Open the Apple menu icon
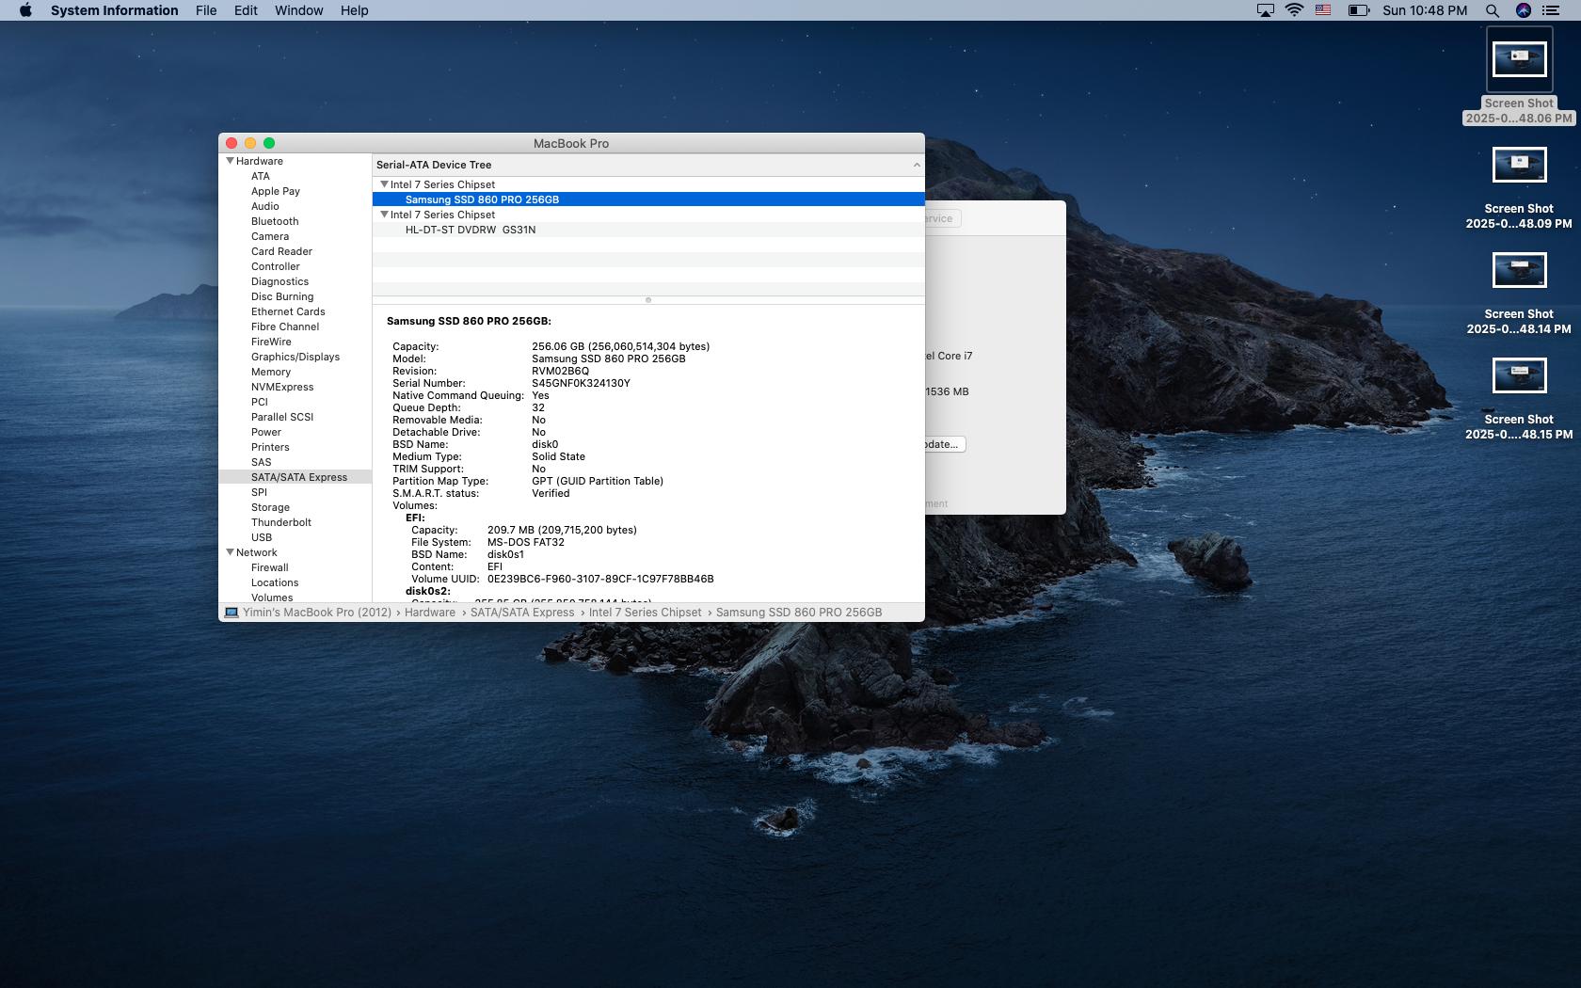The image size is (1581, 988). click(25, 10)
